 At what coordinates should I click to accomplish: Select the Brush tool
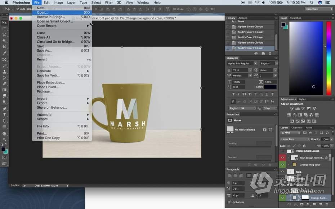(x=4, y=66)
